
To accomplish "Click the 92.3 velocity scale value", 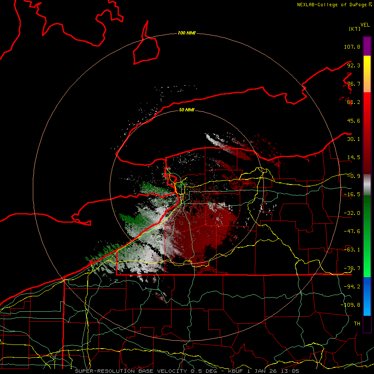I will 354,65.
